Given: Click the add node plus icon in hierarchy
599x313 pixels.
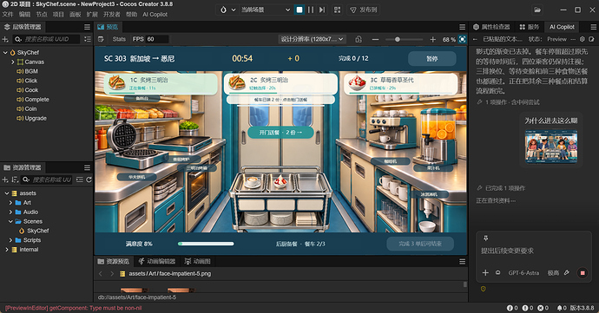Looking at the screenshot, I should pyautogui.click(x=5, y=39).
